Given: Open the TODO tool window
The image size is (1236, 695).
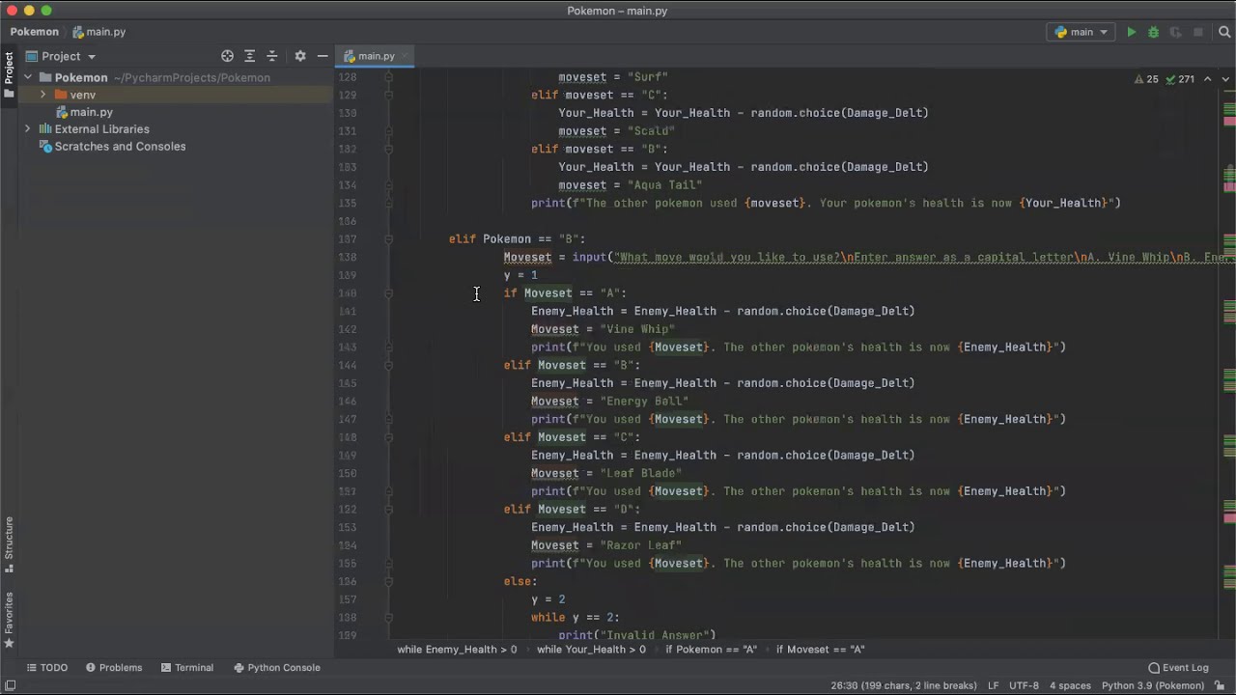Looking at the screenshot, I should coord(46,667).
